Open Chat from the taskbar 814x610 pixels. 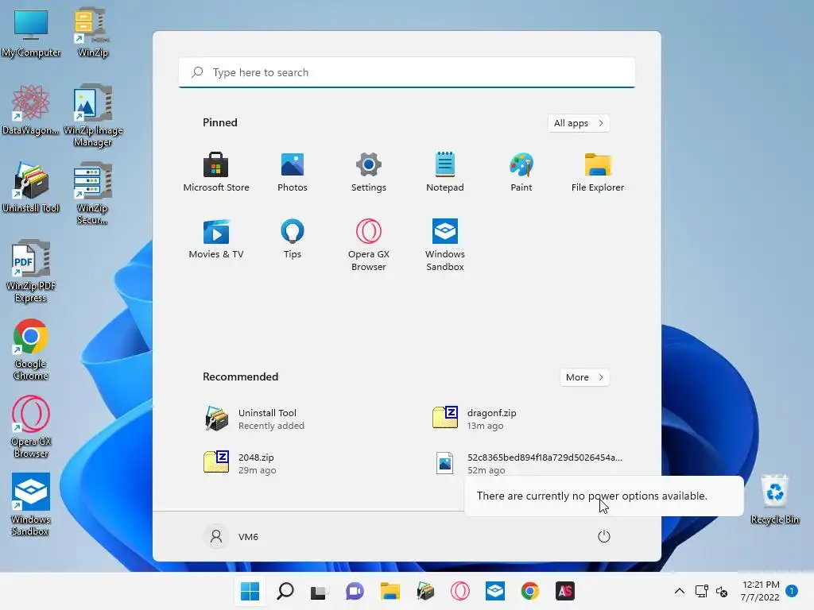355,591
